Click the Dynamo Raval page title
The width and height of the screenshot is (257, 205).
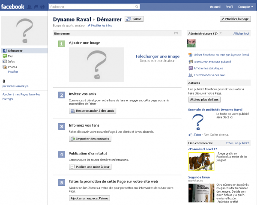72,19
